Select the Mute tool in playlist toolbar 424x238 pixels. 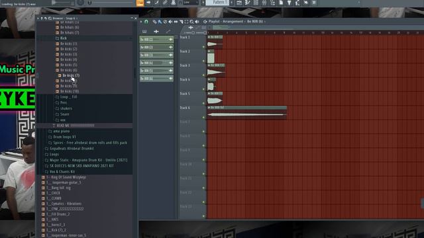[x=170, y=22]
